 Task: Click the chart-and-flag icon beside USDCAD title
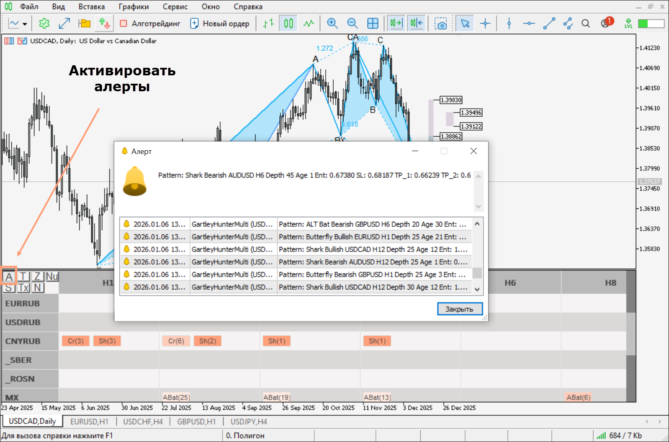tap(22, 41)
